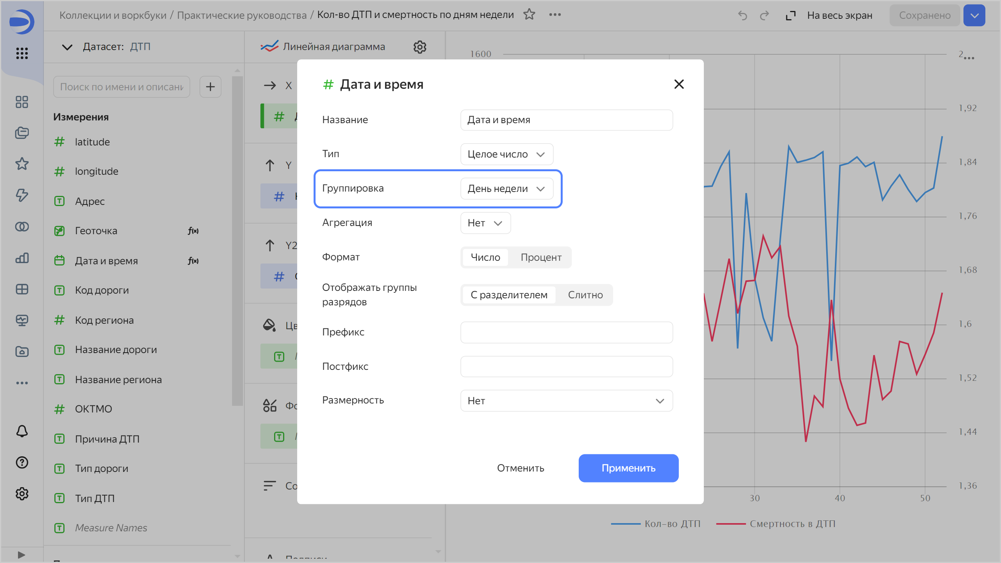This screenshot has height=563, width=1001.
Task: Open the Размерность dropdown
Action: pos(566,401)
